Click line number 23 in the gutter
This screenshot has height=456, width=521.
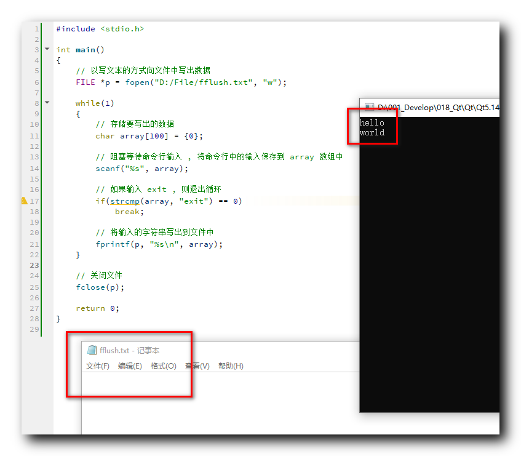34,265
